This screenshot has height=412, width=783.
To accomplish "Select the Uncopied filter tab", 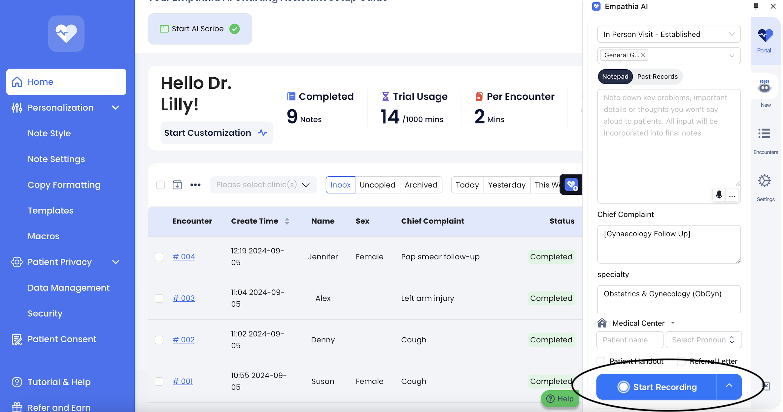I will click(377, 185).
